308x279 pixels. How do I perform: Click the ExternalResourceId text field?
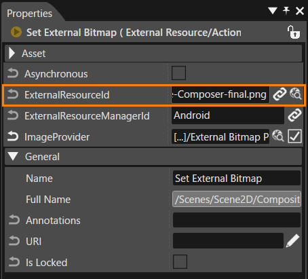pyautogui.click(x=220, y=94)
